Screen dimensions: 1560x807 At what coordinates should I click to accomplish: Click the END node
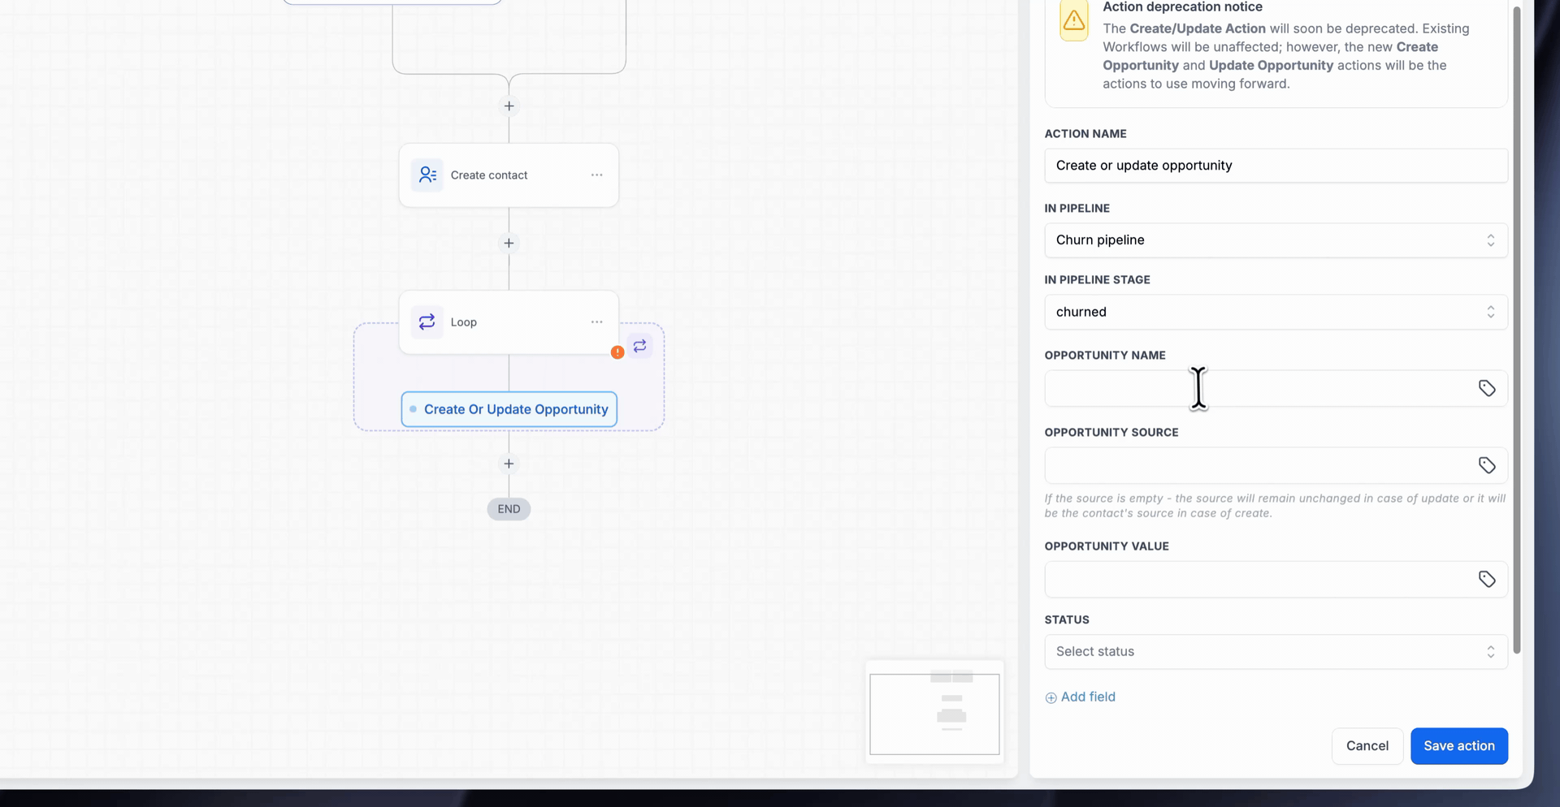click(x=509, y=509)
